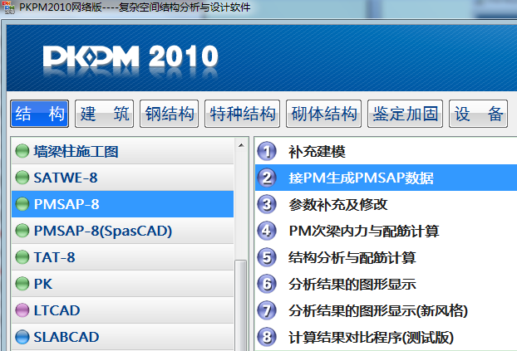Click green dot beside the plain PMSAP-8 row

(22, 204)
